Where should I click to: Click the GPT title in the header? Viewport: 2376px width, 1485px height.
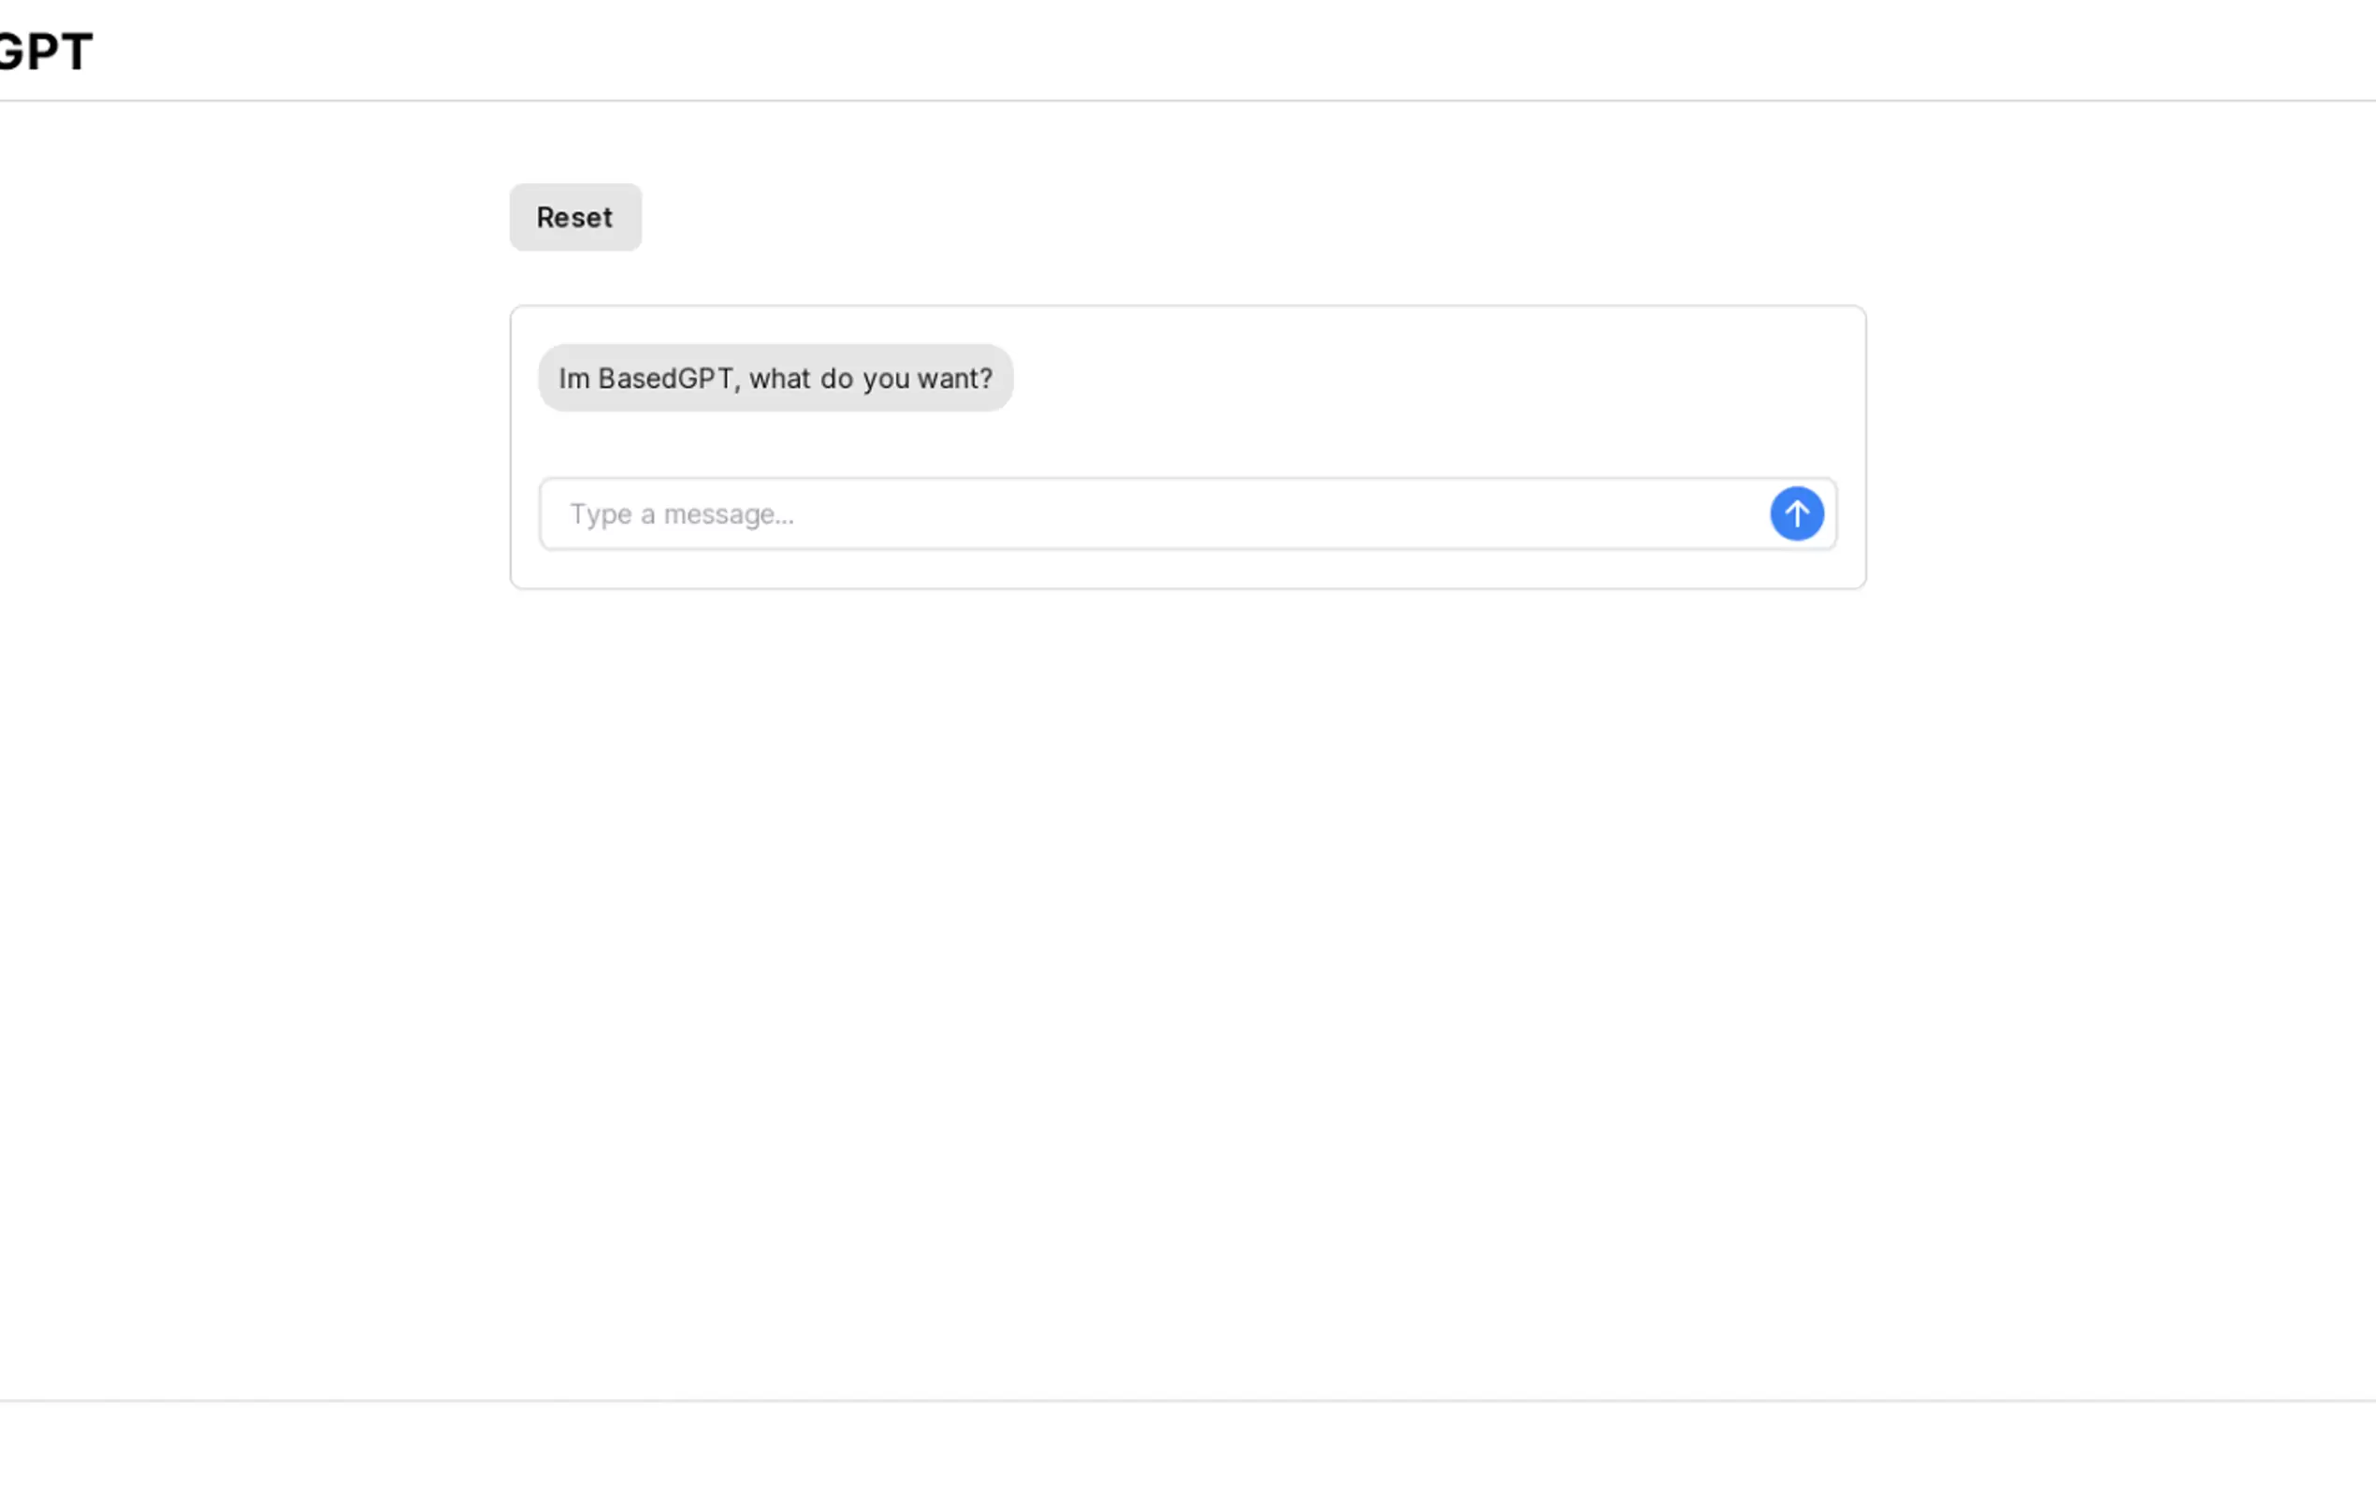tap(45, 51)
